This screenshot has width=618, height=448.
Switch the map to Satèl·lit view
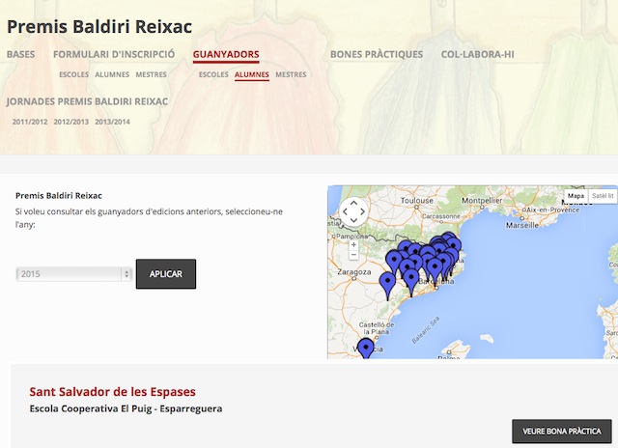(603, 195)
